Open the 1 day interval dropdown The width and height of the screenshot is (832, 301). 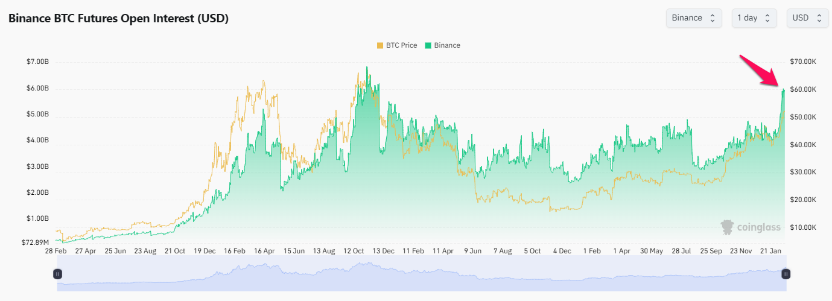click(754, 18)
